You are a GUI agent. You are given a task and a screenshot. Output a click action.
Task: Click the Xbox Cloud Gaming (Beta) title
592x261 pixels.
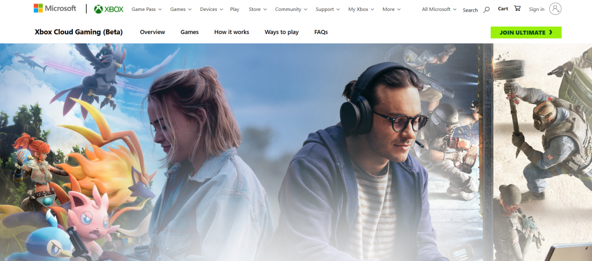[79, 32]
